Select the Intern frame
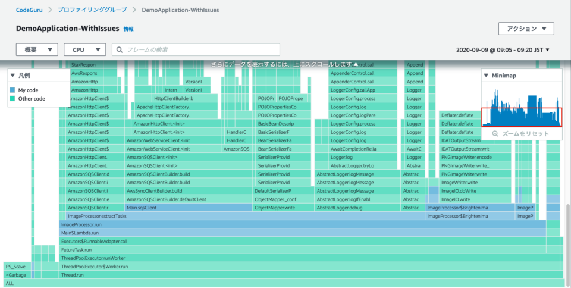571x288 pixels. click(x=172, y=90)
